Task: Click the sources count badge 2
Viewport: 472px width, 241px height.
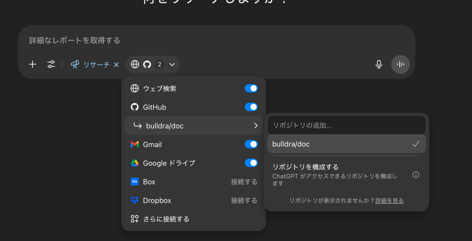Action: pyautogui.click(x=159, y=65)
